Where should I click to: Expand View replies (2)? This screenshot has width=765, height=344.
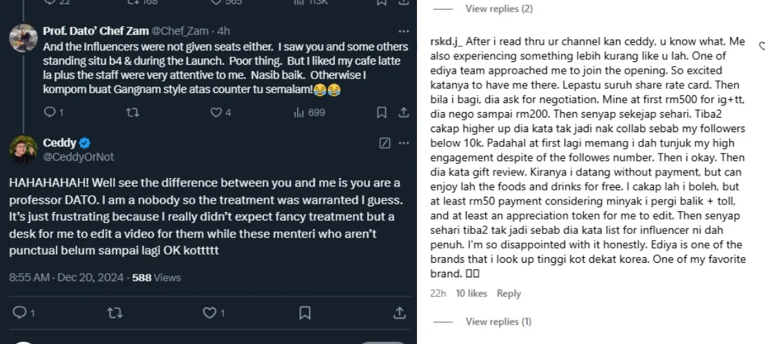pos(499,9)
